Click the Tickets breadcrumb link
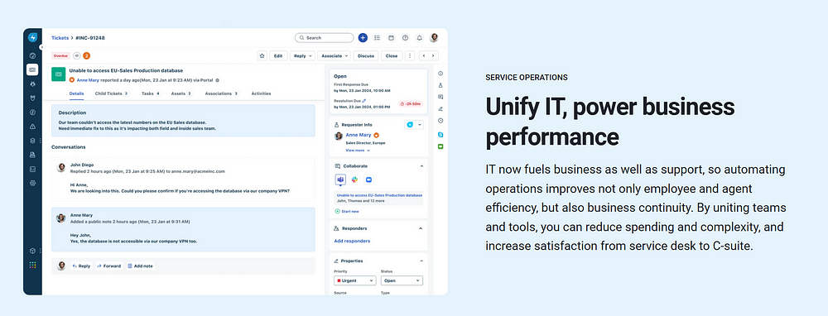Viewport: 828px width, 316px height. tap(60, 37)
